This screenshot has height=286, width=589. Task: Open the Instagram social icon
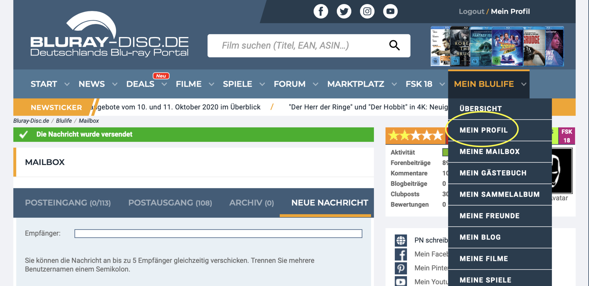pos(367,11)
